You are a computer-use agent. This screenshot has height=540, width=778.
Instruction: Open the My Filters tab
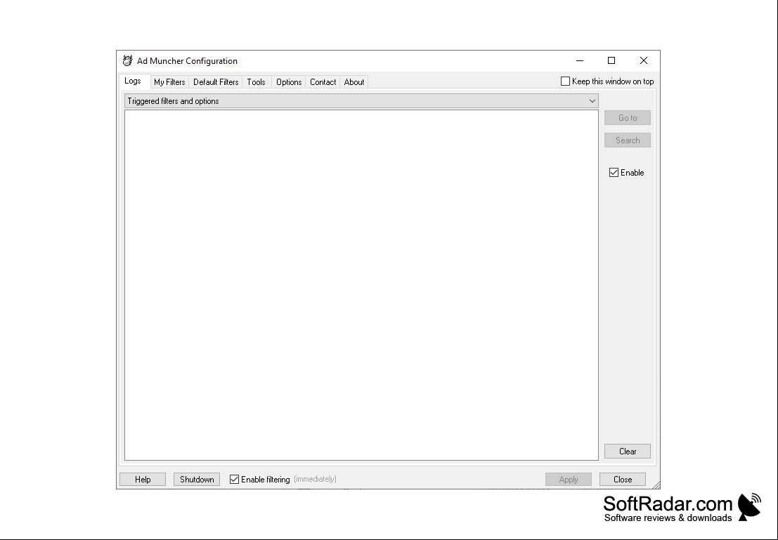(x=169, y=82)
